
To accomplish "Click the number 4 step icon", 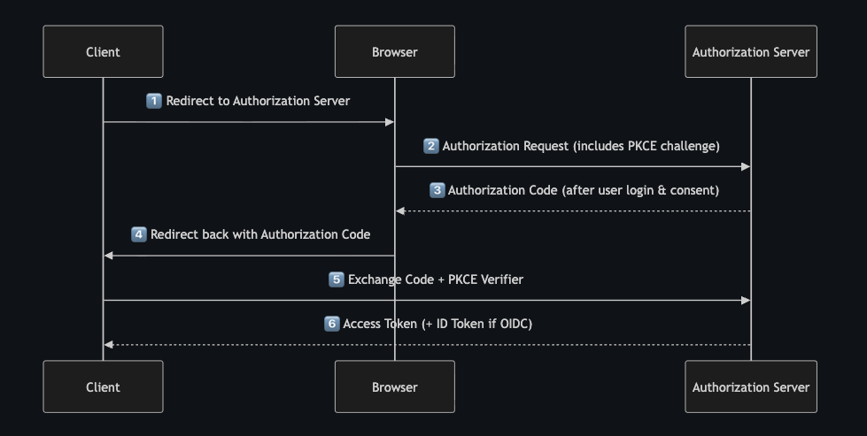I will click(139, 235).
